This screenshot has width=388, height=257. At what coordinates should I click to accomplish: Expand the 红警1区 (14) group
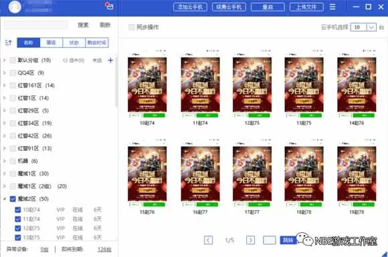(x=4, y=98)
